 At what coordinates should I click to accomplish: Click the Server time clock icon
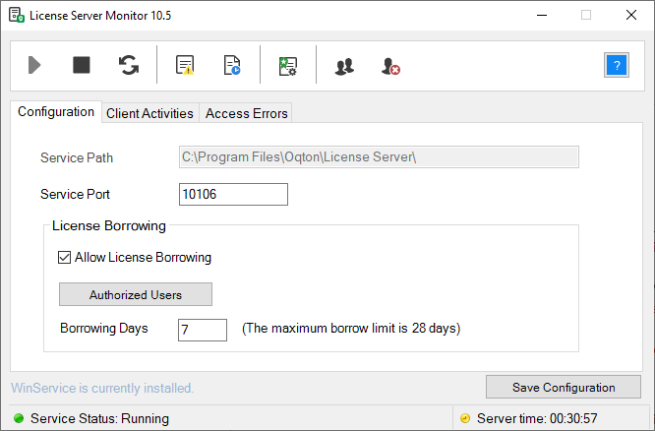465,418
